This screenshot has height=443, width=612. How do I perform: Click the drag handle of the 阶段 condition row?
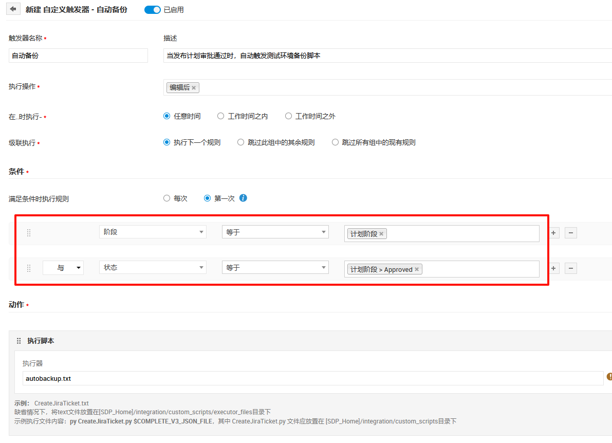coord(29,232)
